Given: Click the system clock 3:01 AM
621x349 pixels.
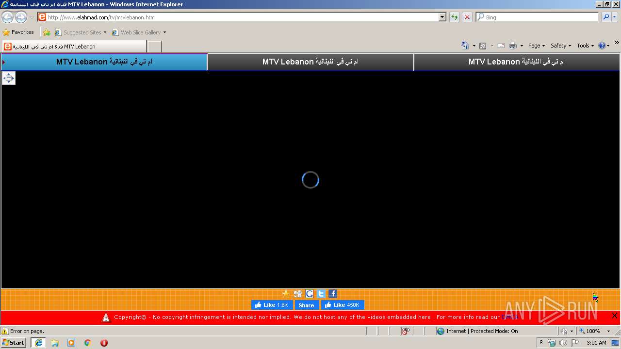Looking at the screenshot, I should click(596, 343).
